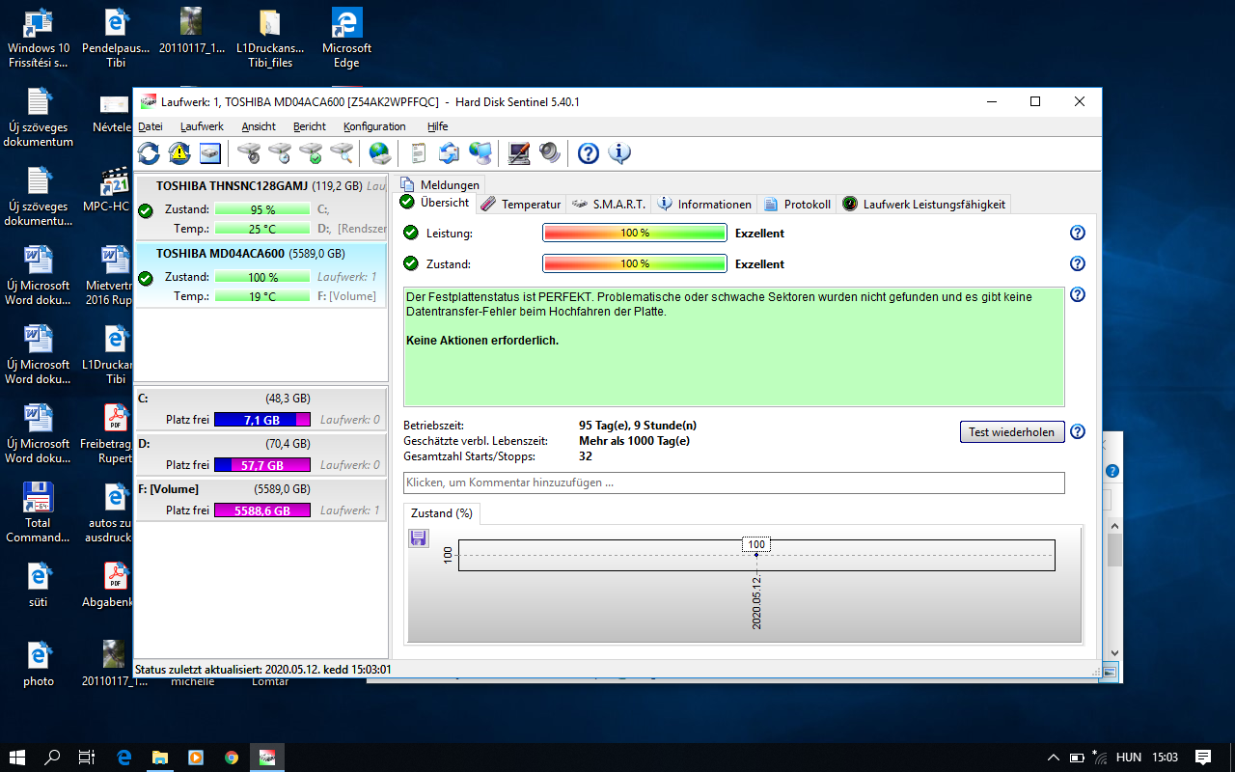1235x772 pixels.
Task: Click the globe with disk toolbar icon
Action: click(380, 152)
